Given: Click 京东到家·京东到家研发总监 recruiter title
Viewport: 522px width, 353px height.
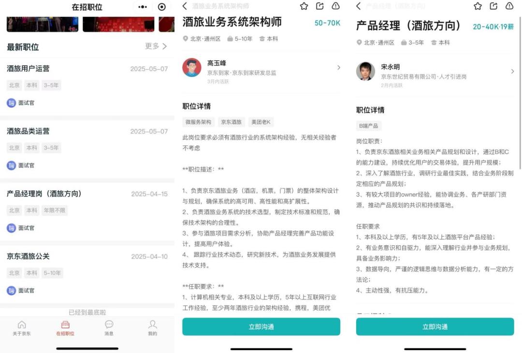Looking at the screenshot, I should pos(242,73).
